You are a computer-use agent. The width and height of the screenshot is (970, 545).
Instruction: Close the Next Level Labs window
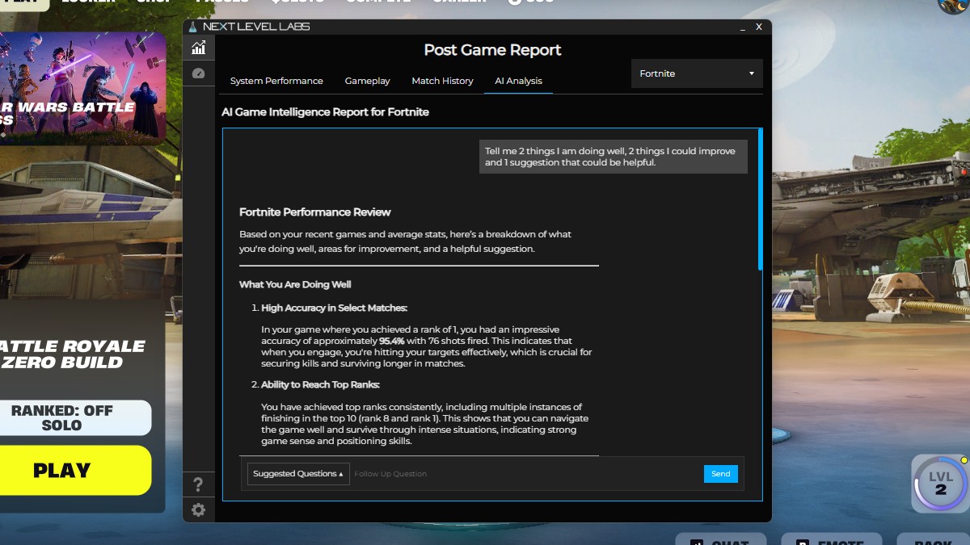pos(759,27)
